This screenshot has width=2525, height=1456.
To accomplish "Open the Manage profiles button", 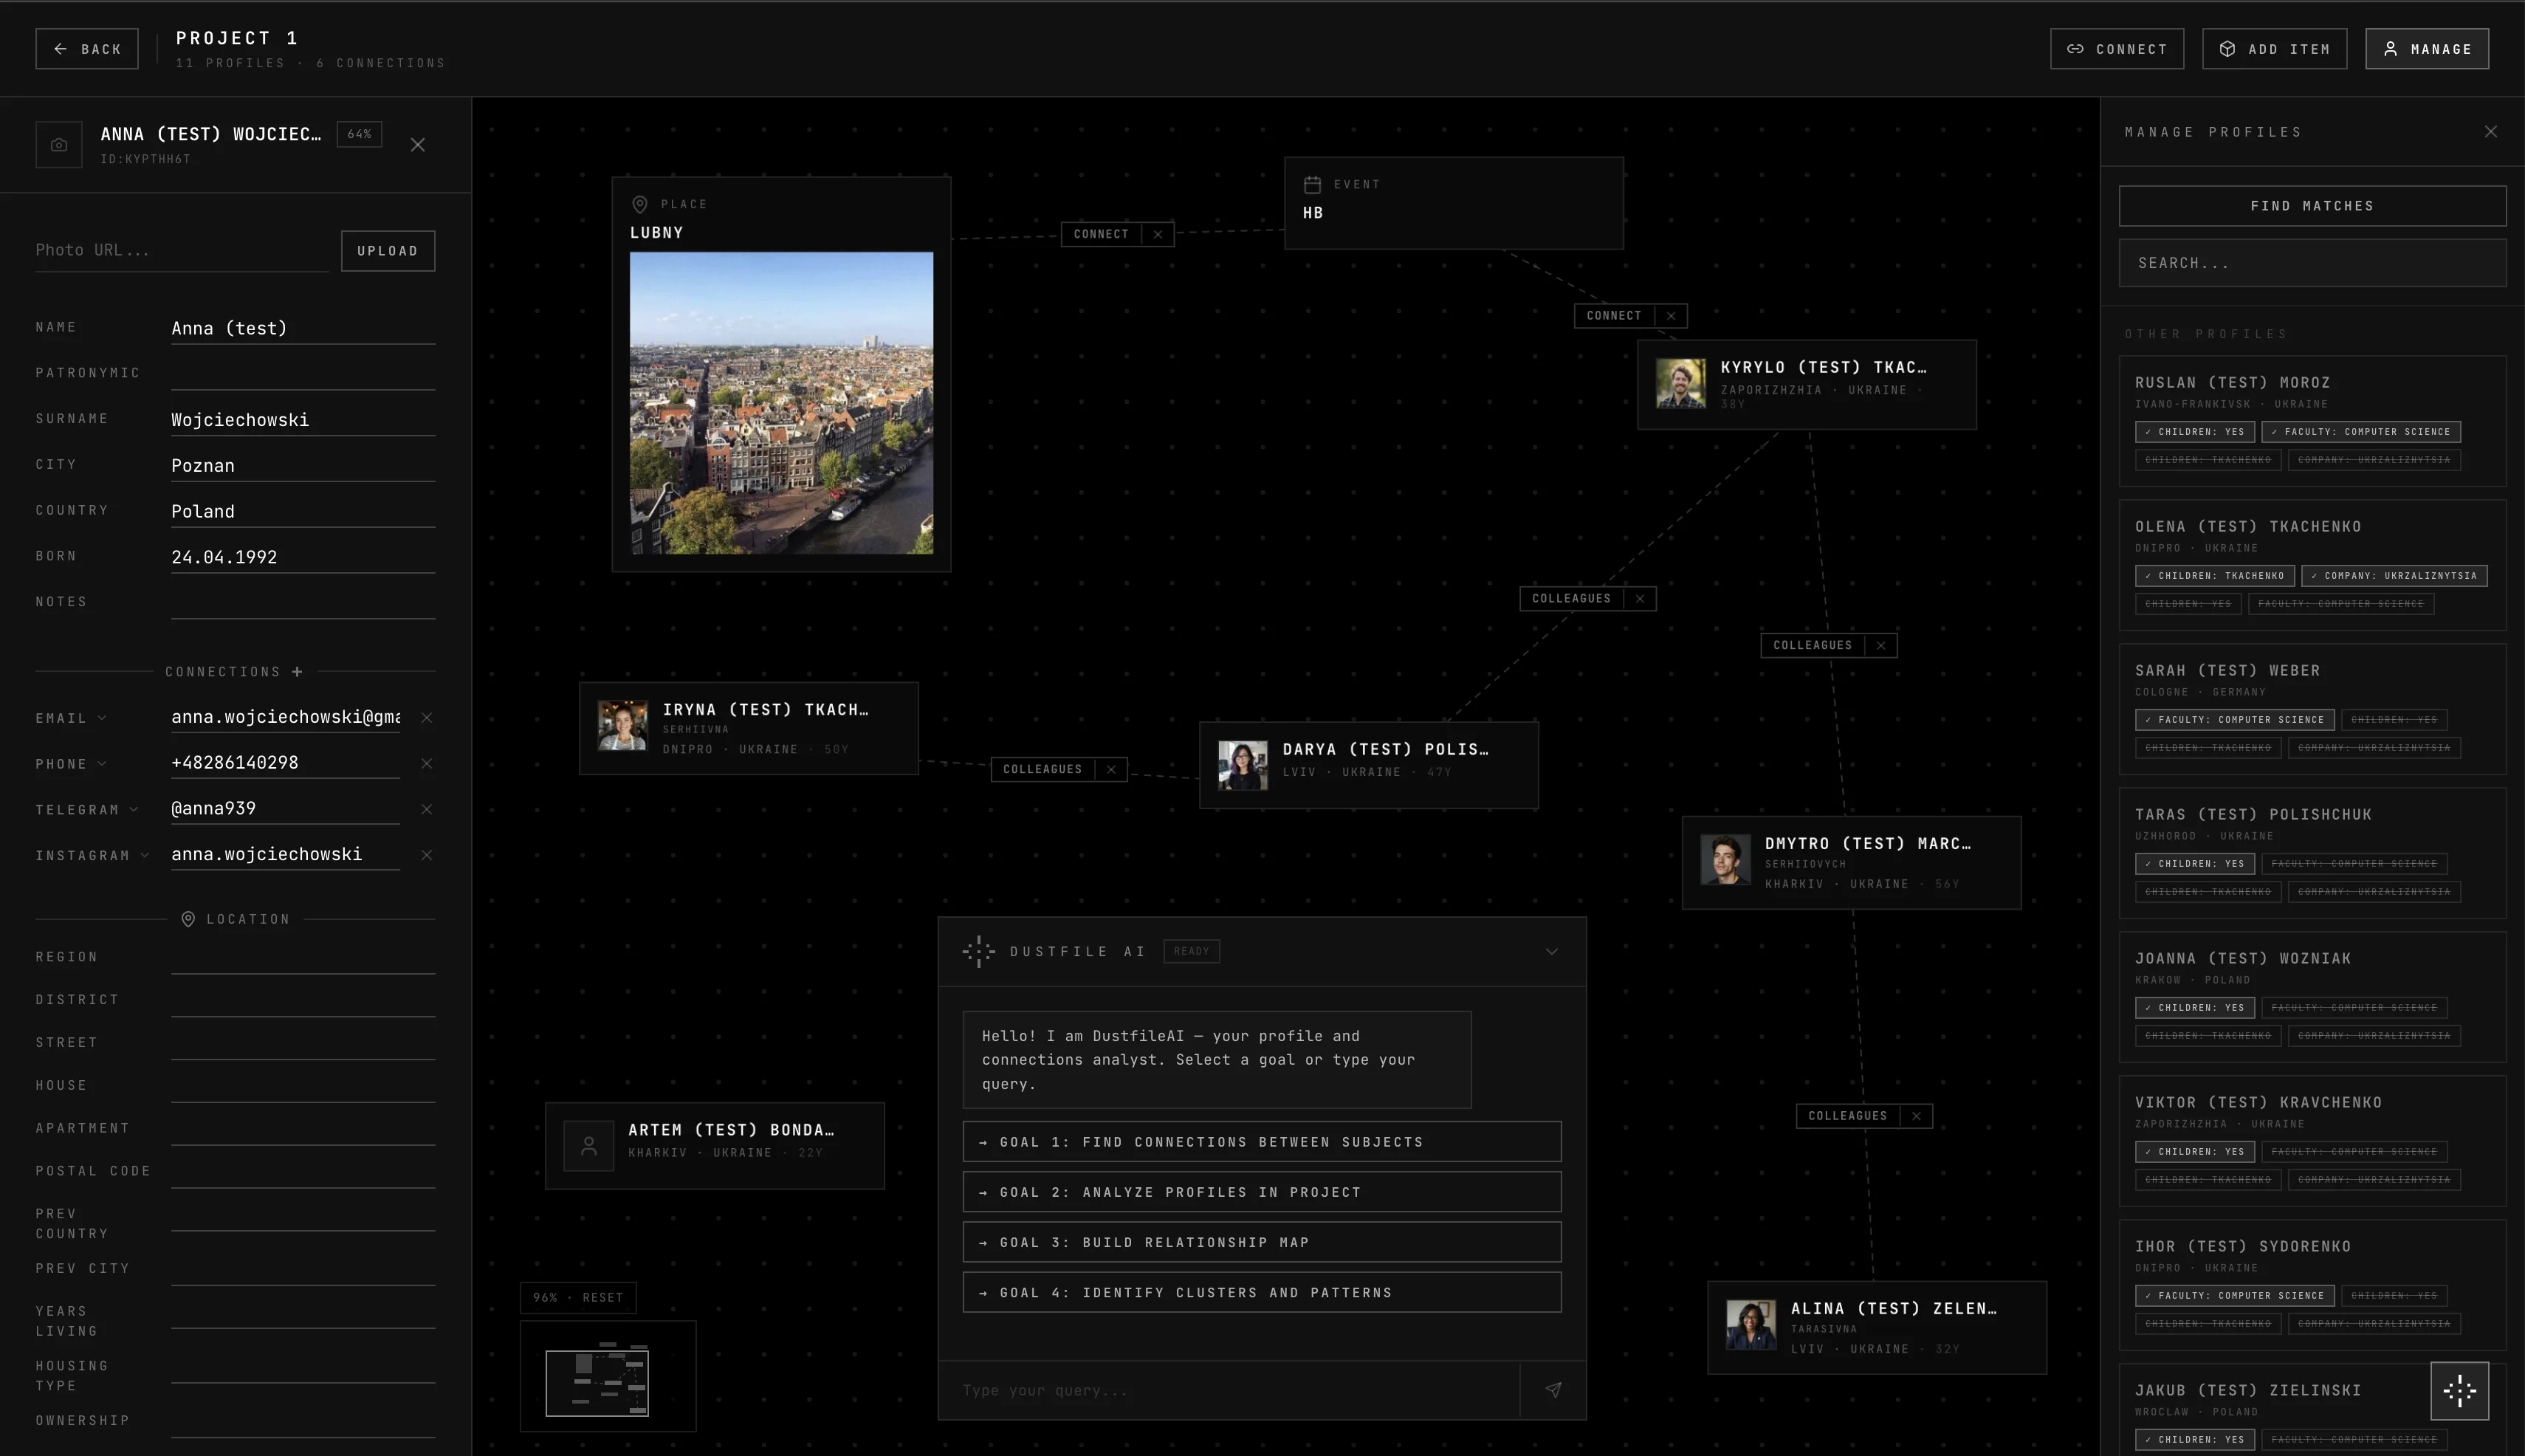I will click(2427, 49).
